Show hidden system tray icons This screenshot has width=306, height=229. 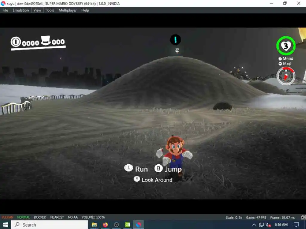coord(254,225)
